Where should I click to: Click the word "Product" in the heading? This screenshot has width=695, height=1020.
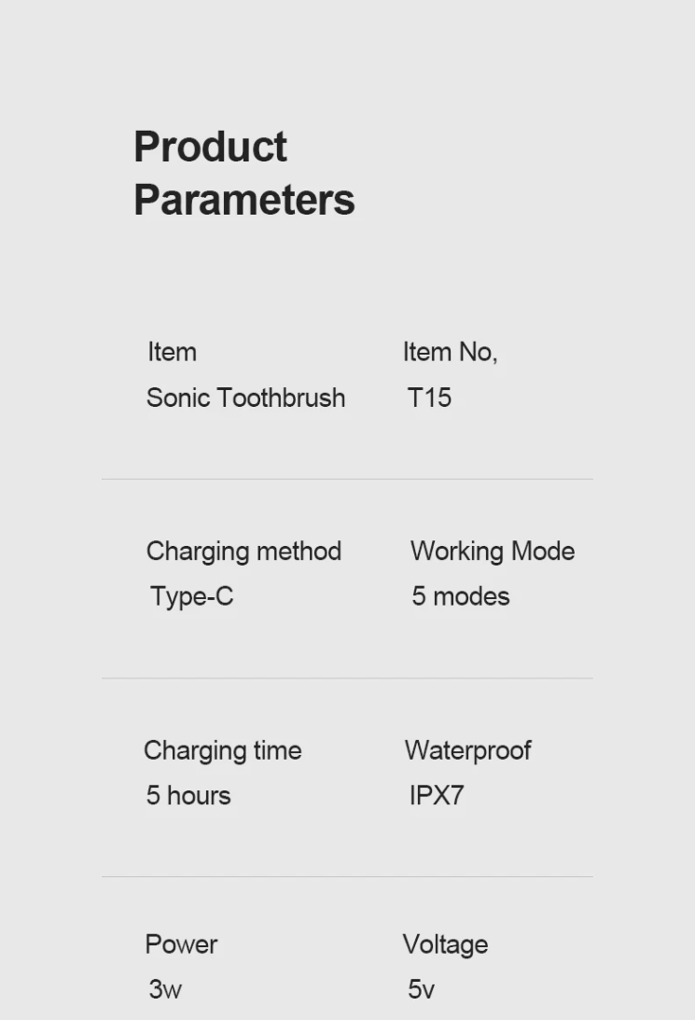210,147
